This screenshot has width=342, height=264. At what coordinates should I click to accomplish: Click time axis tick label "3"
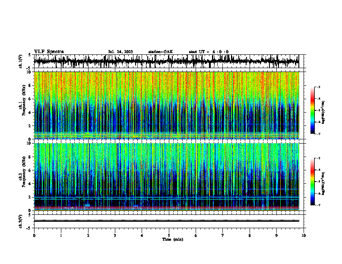[x=115, y=236]
